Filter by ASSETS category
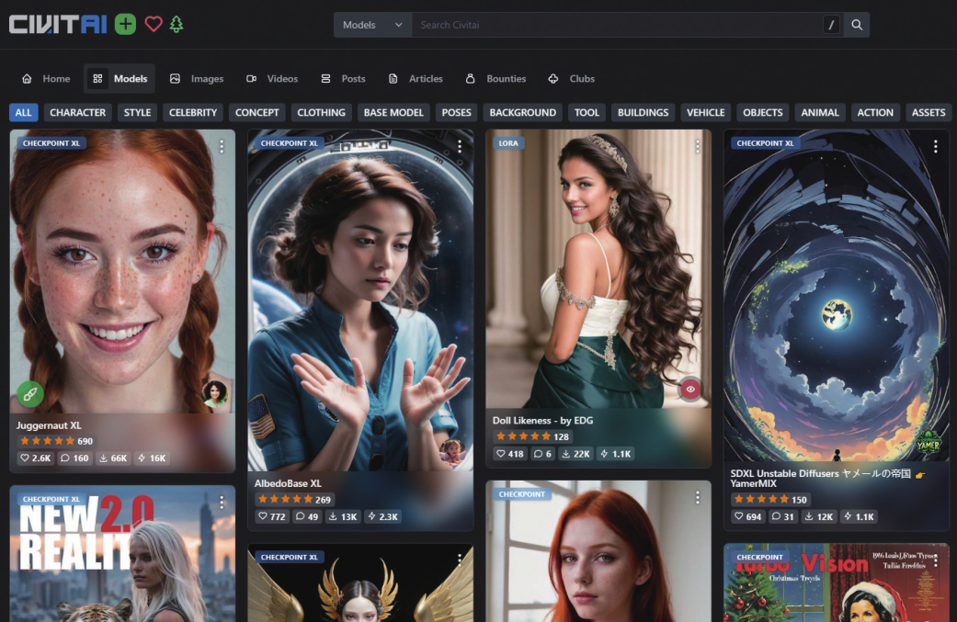Screen dimensions: 957x622 [x=929, y=112]
